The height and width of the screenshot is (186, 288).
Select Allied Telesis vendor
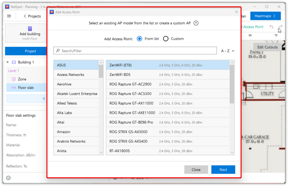click(76, 103)
